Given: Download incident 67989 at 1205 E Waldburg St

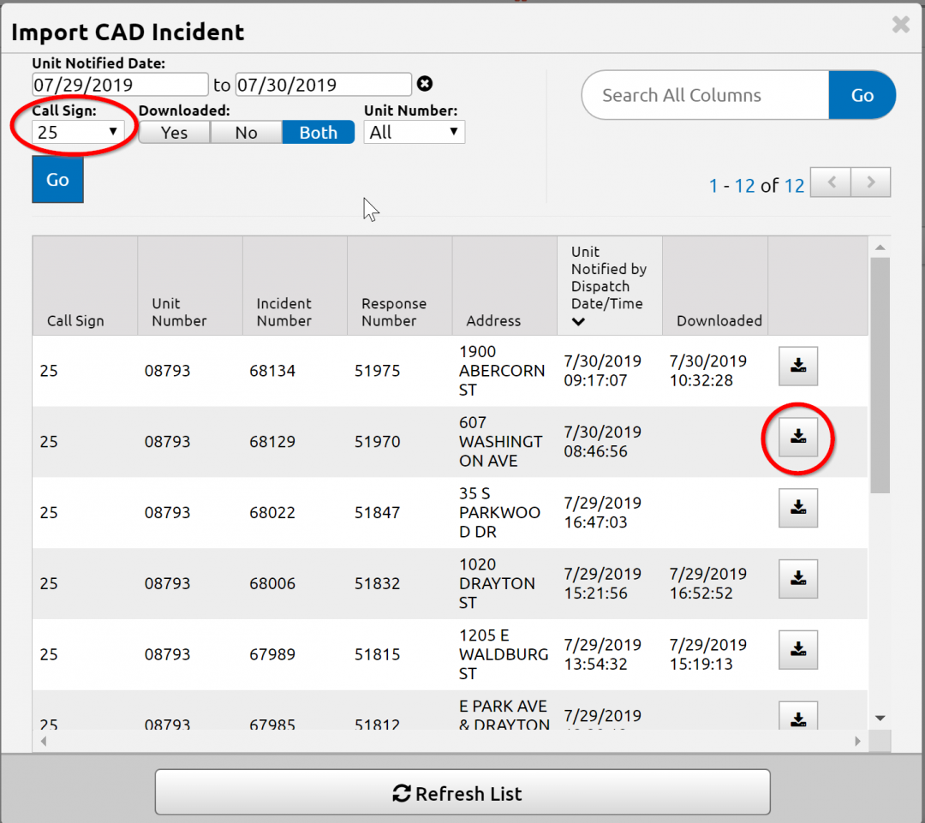Looking at the screenshot, I should 797,650.
